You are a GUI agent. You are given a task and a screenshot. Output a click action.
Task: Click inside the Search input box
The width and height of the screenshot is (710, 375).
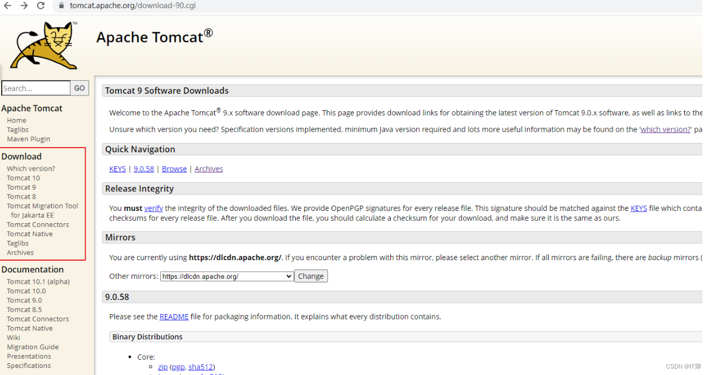pyautogui.click(x=35, y=88)
